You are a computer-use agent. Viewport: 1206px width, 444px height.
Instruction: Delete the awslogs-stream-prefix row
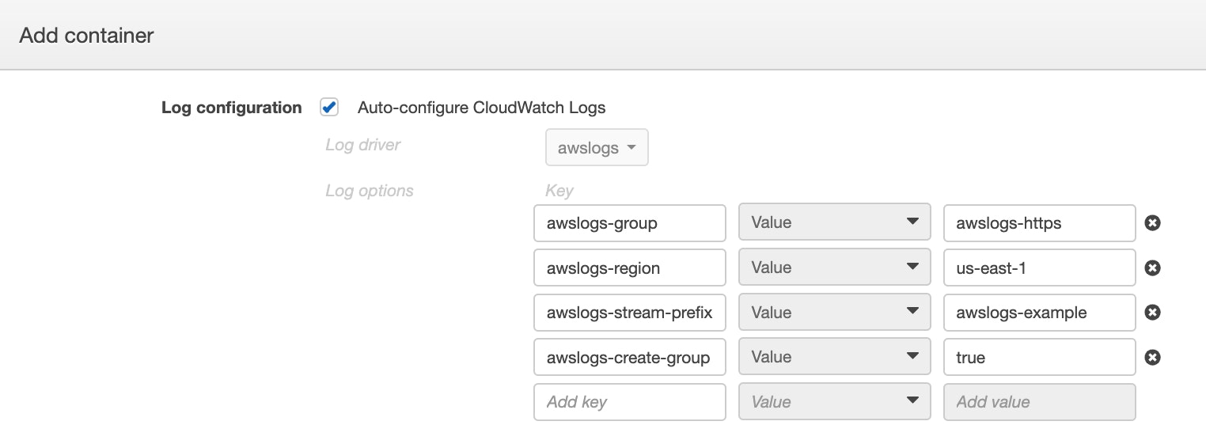coord(1153,313)
